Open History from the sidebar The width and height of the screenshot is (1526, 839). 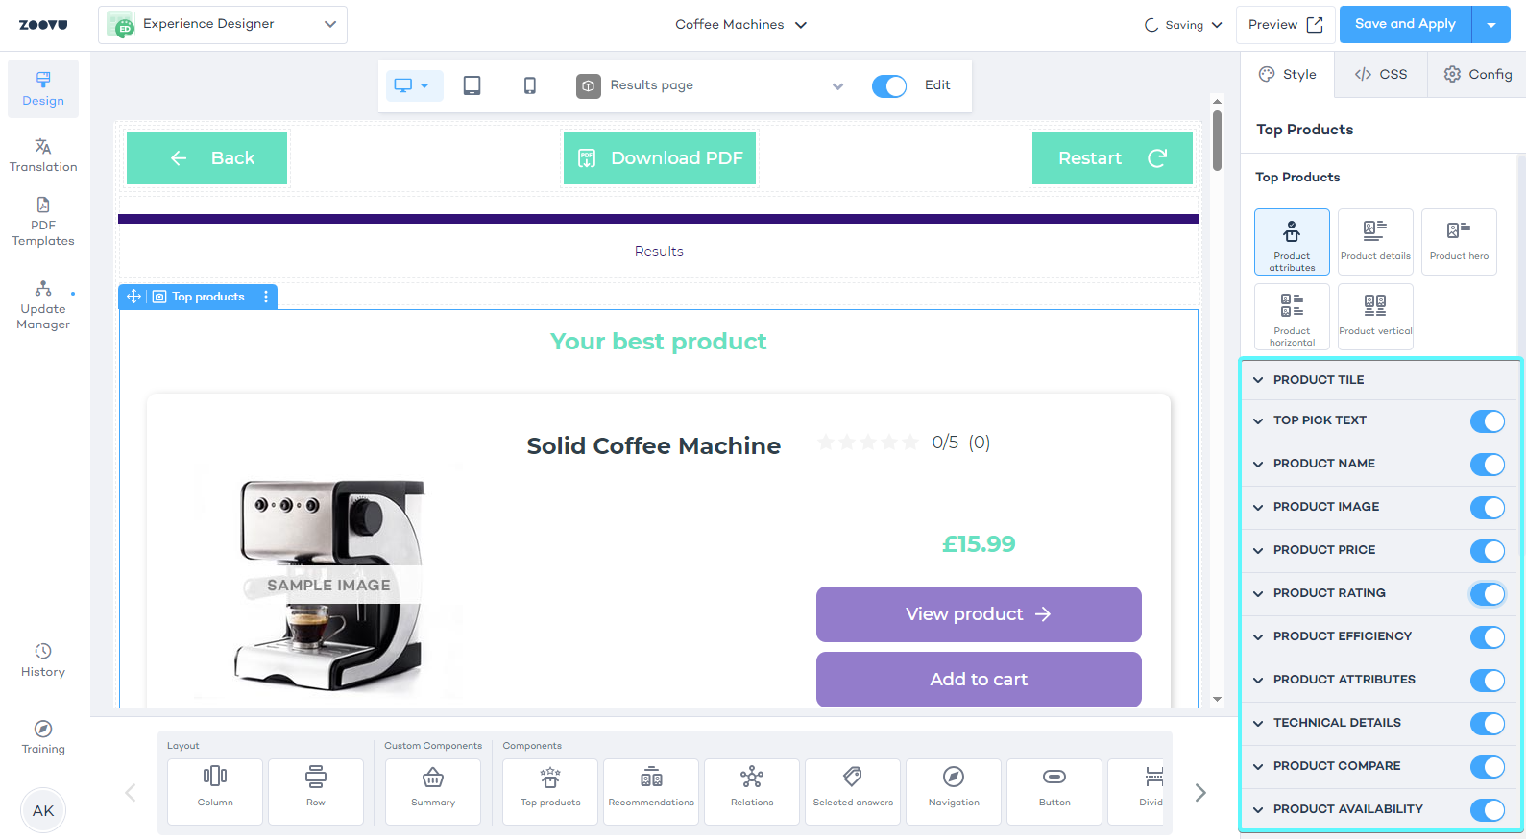43,660
